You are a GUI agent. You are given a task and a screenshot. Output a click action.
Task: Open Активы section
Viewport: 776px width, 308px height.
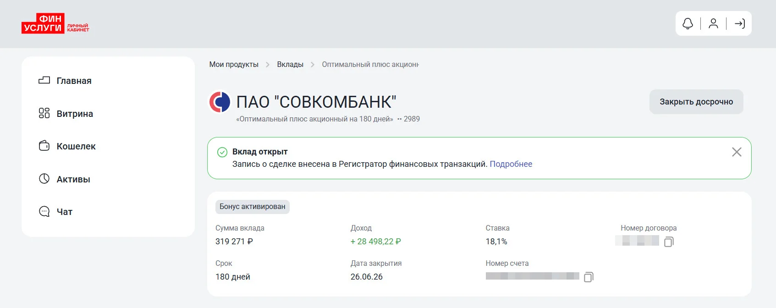tap(73, 179)
